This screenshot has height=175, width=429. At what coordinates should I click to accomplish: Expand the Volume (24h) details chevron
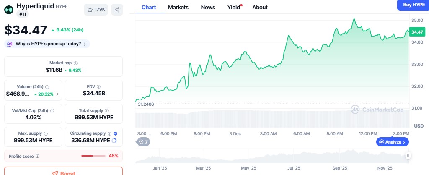tap(57, 94)
